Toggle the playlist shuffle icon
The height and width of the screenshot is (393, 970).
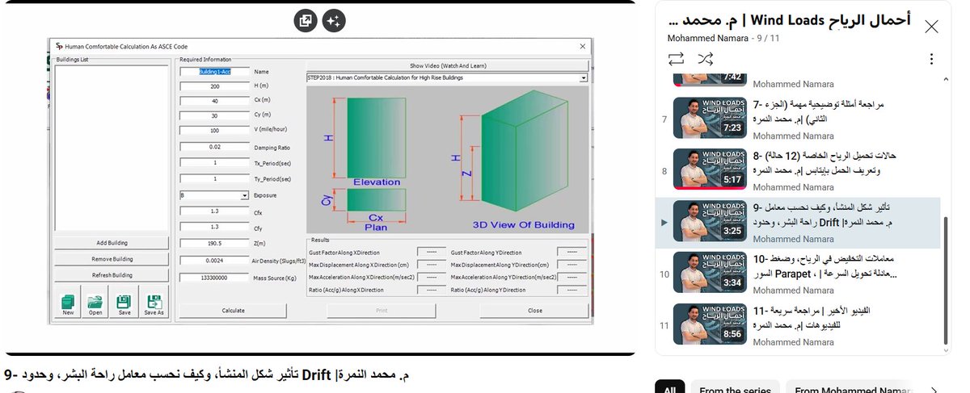pos(706,59)
